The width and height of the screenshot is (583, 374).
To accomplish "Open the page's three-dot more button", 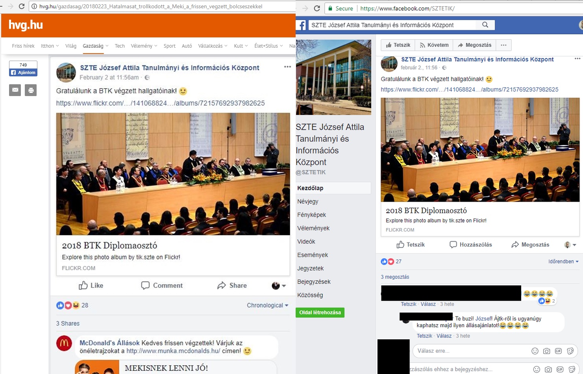I will click(x=503, y=45).
